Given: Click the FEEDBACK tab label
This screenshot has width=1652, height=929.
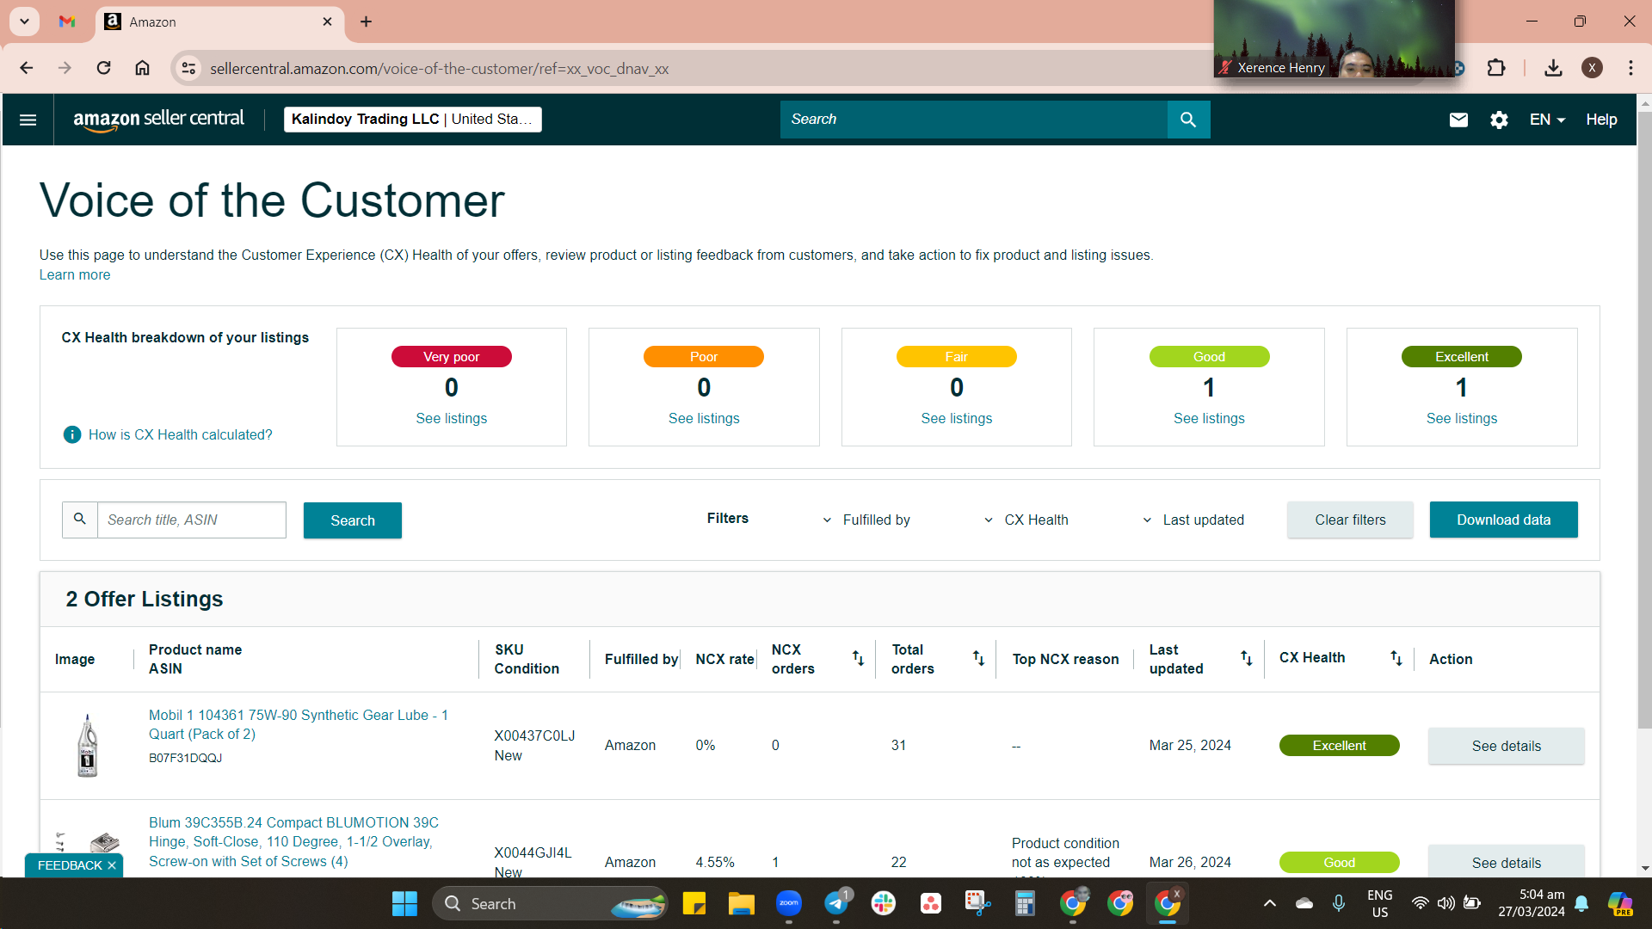Looking at the screenshot, I should pos(70,865).
